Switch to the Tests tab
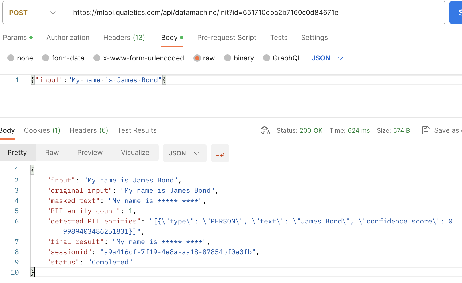This screenshot has height=283, width=462. tap(279, 38)
